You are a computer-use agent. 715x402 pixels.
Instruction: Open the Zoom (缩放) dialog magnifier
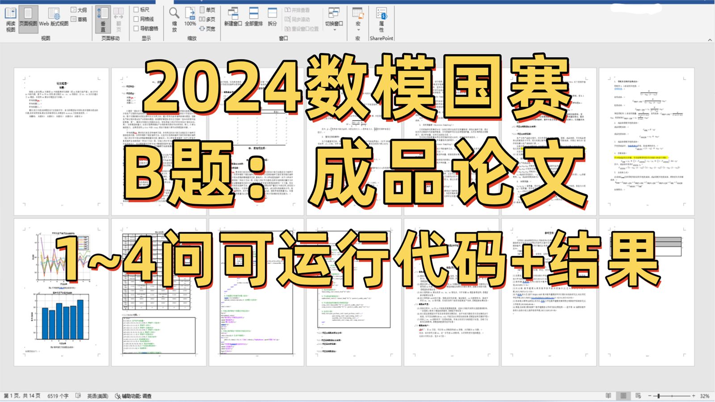click(x=174, y=20)
